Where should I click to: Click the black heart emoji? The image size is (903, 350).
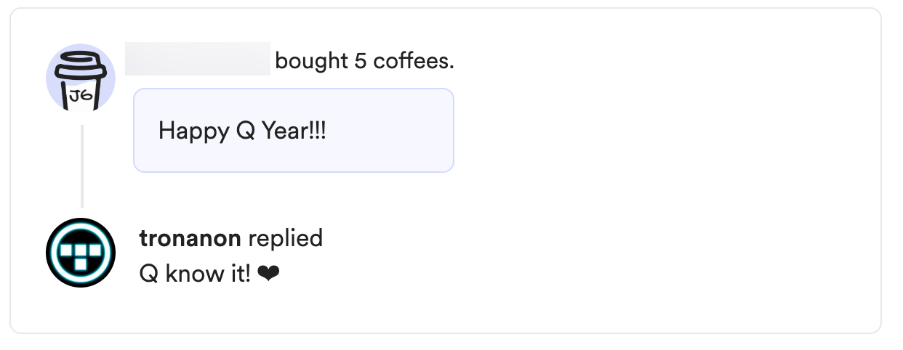click(x=268, y=274)
